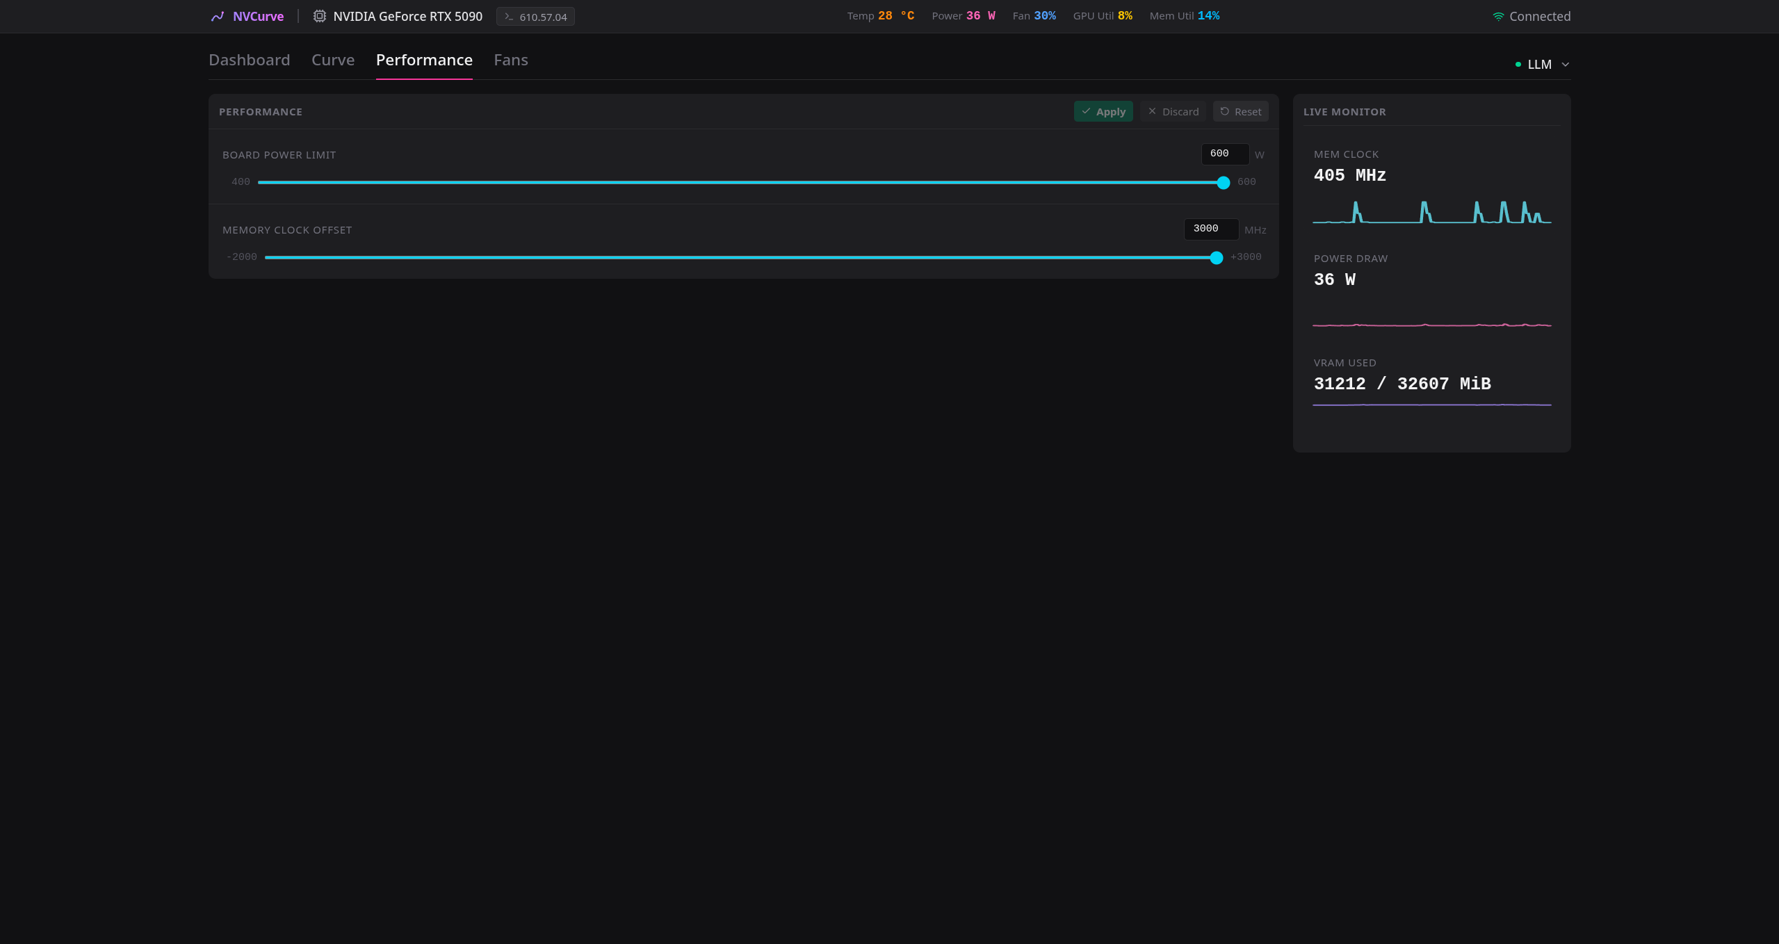Click the driver version terminal icon
Screen dimensions: 1779x944
509,17
